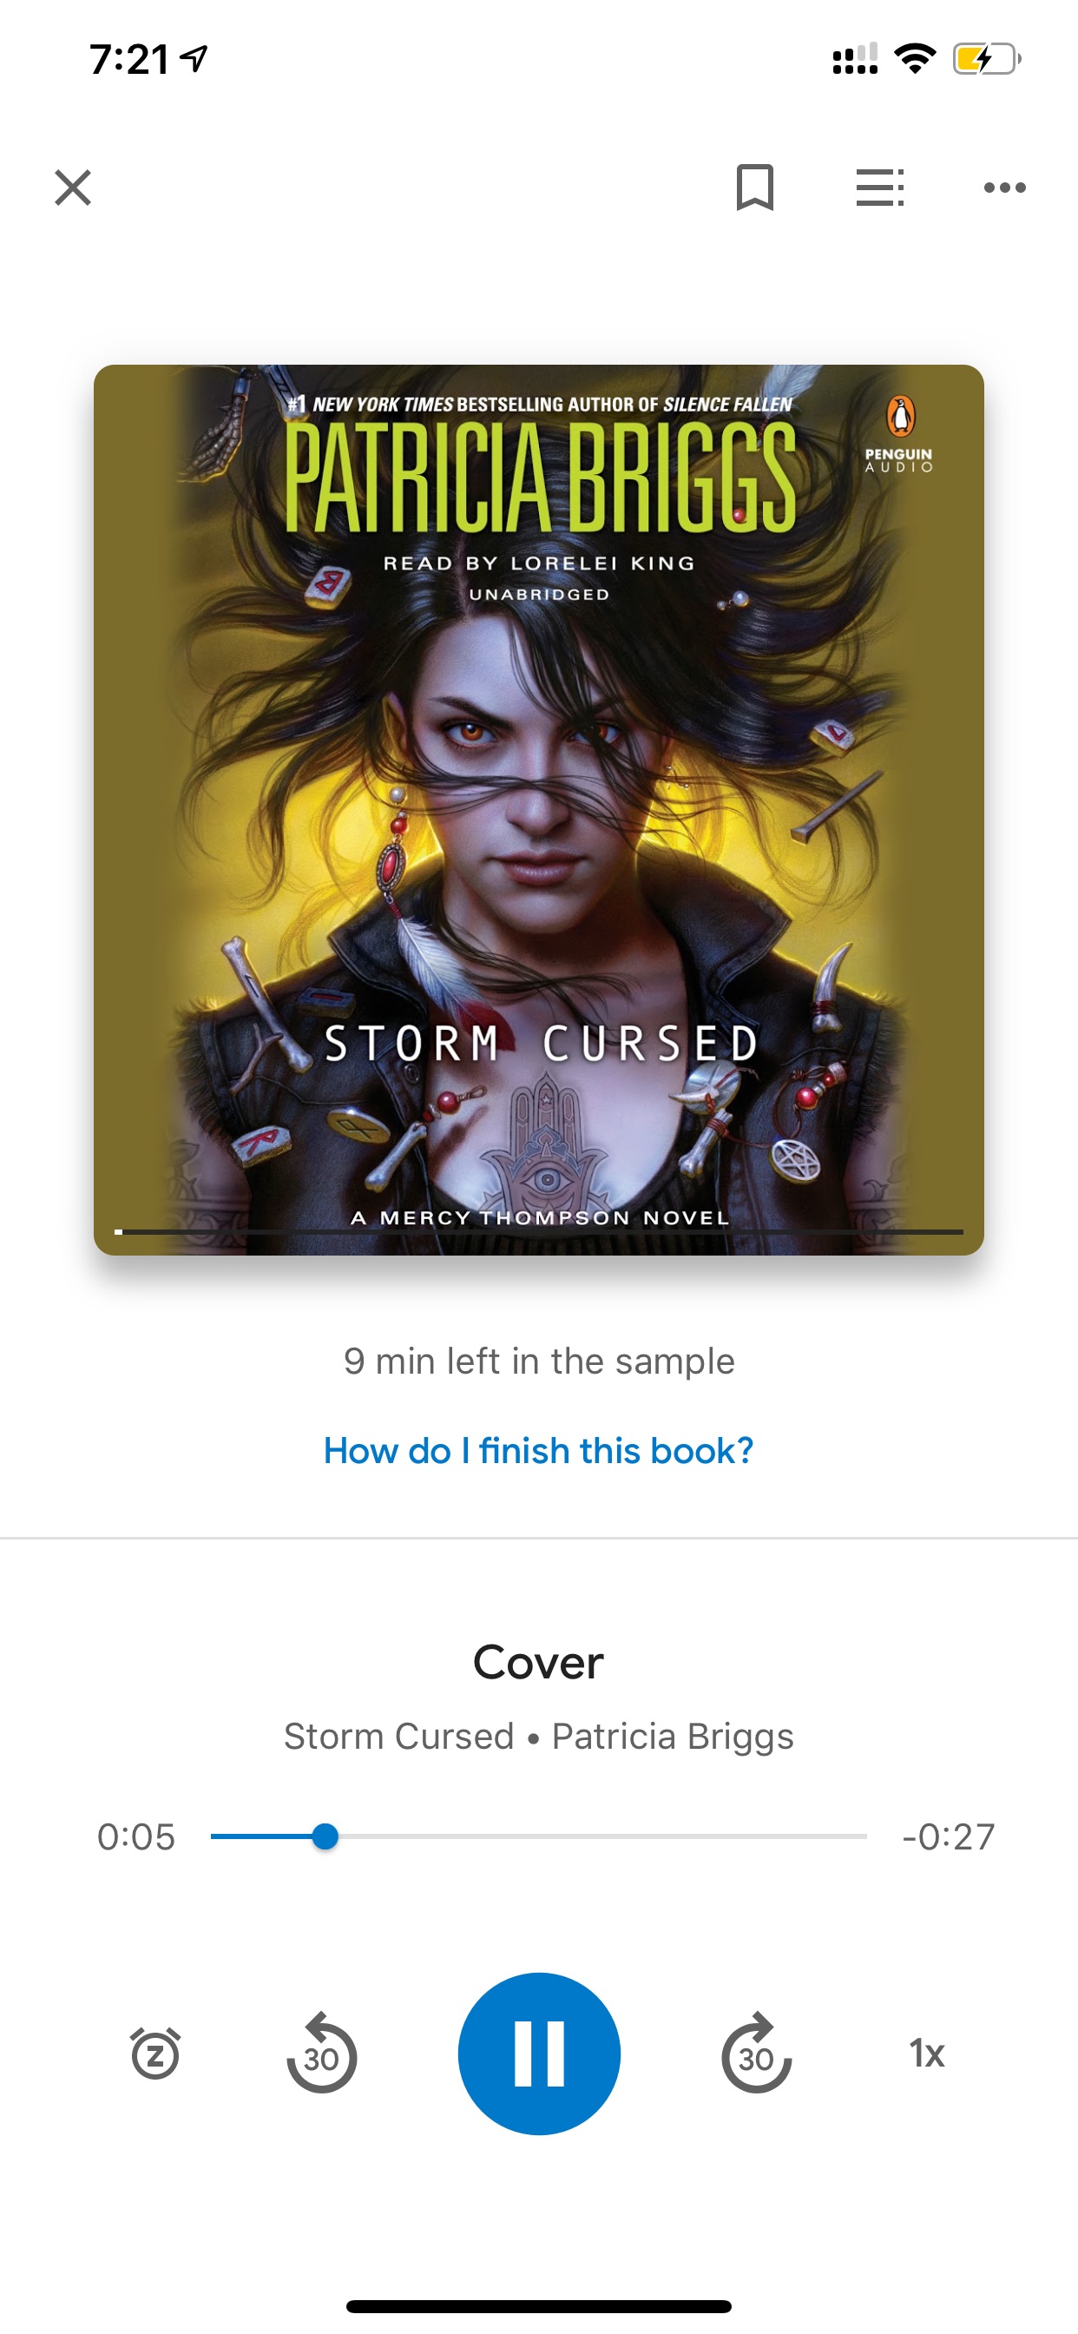Change the 1x playback speed
Screen dimensions: 1078x2334
pyautogui.click(x=927, y=2054)
